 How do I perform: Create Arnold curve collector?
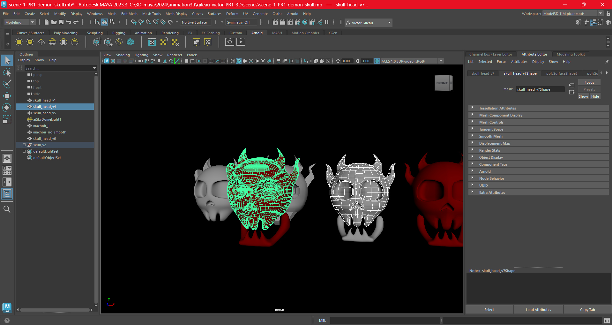point(119,42)
